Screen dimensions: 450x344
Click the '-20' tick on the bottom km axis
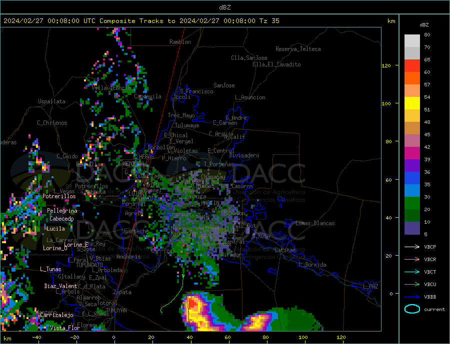pyautogui.click(x=74, y=337)
